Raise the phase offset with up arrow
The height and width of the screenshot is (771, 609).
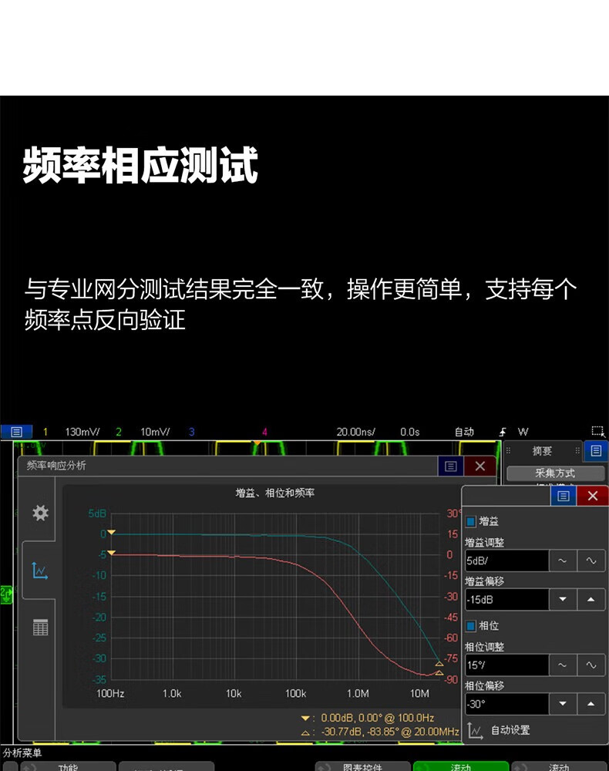591,704
